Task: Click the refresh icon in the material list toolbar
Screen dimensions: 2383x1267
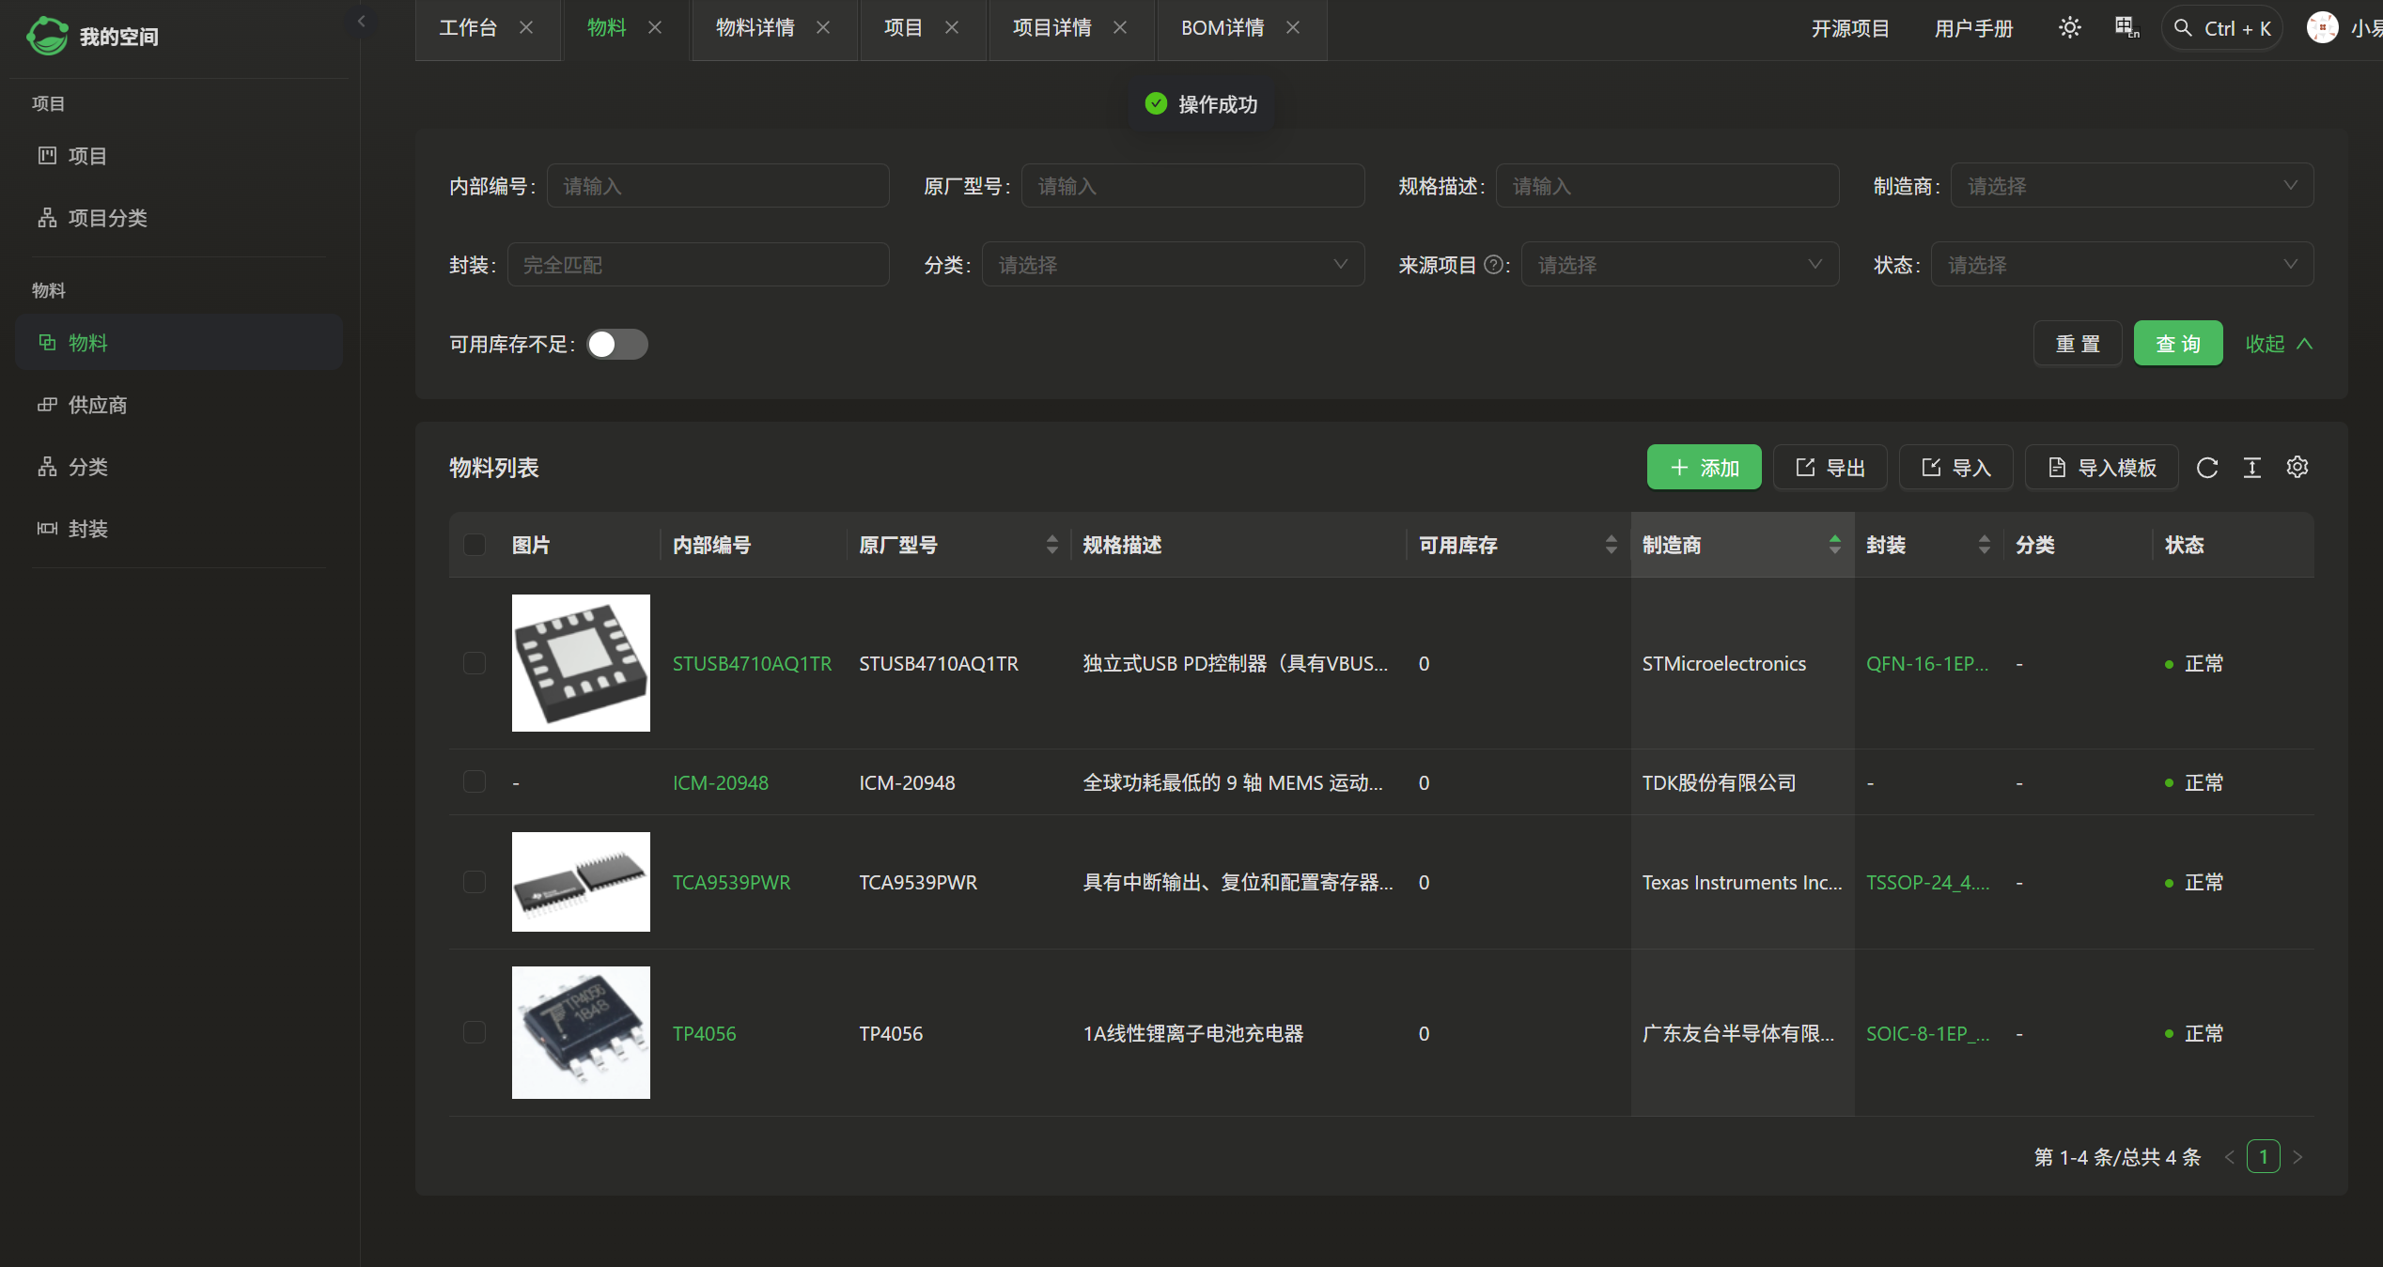Action: pyautogui.click(x=2206, y=468)
